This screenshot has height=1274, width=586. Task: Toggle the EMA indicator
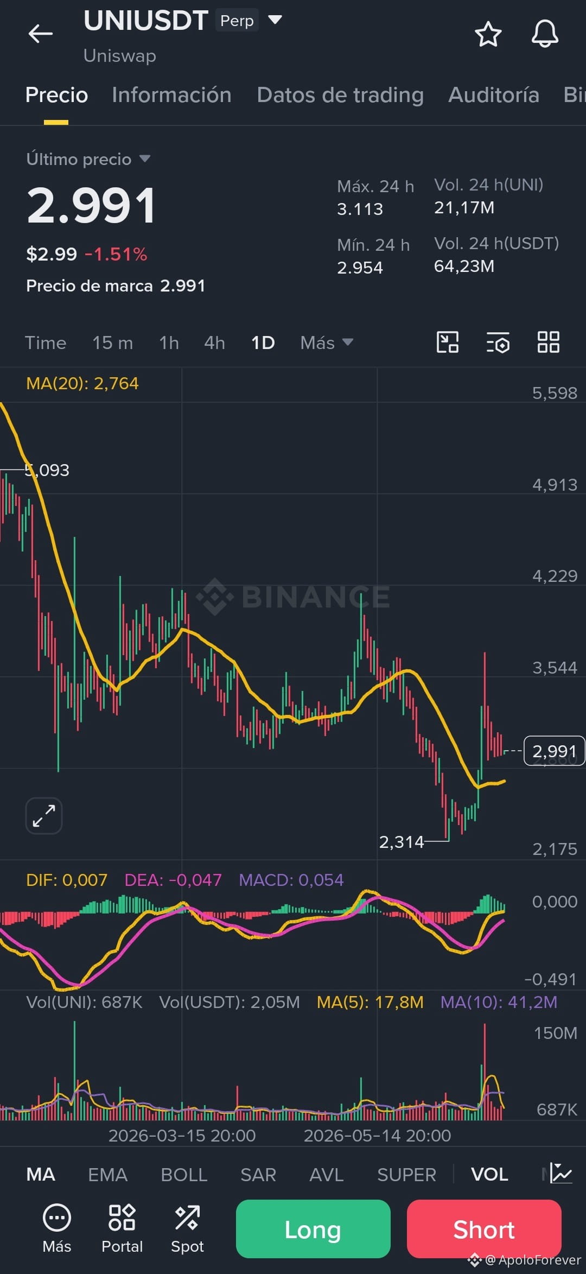click(x=108, y=1174)
